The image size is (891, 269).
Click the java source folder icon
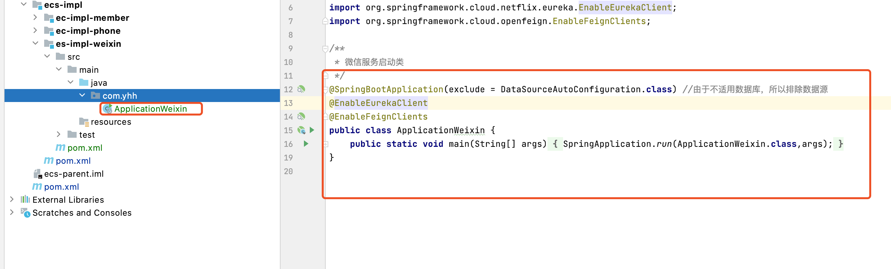(x=84, y=83)
